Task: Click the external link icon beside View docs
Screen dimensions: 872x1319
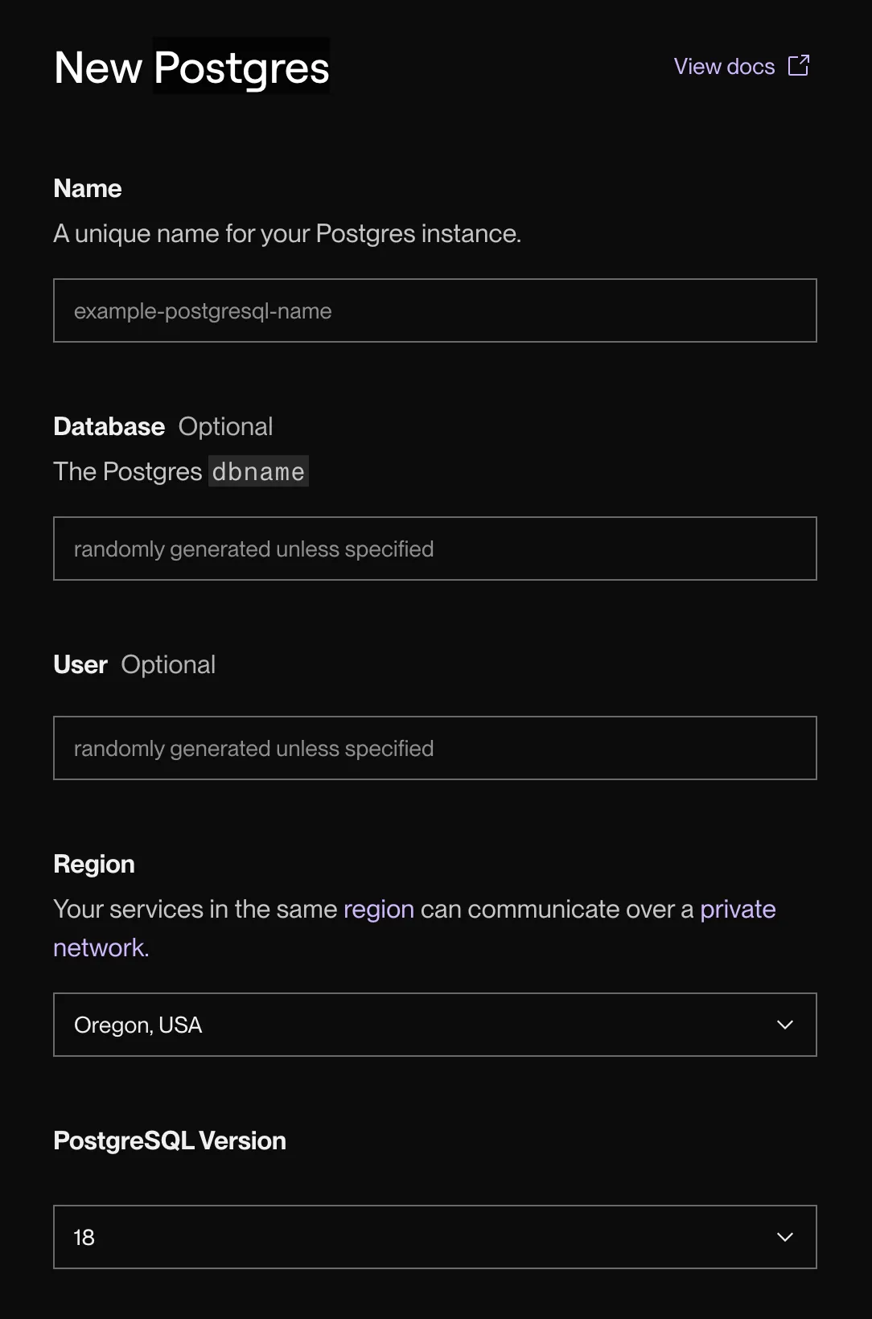Action: pos(799,66)
